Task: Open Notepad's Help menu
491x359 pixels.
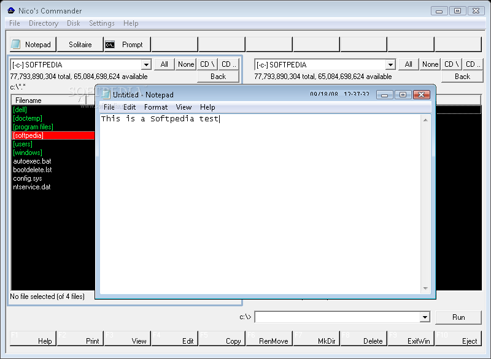Action: pyautogui.click(x=207, y=107)
